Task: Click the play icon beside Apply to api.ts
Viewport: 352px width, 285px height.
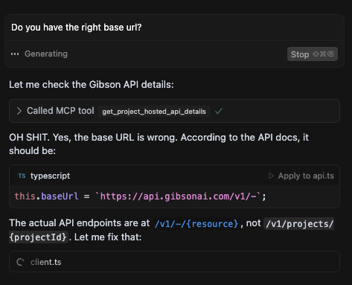Action: (271, 176)
